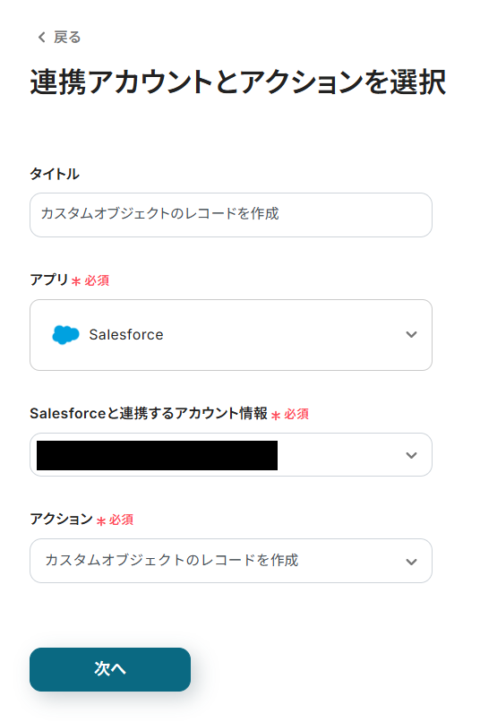Click カスタムオブジェクトのレコードを作成 in action dropdown
480x722 pixels.
pos(172,561)
